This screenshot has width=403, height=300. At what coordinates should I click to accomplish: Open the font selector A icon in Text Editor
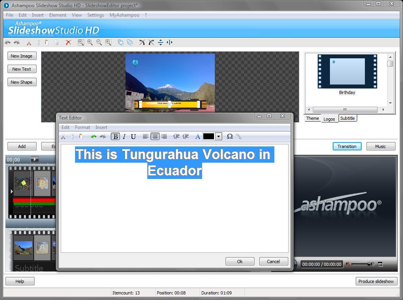[x=198, y=137]
